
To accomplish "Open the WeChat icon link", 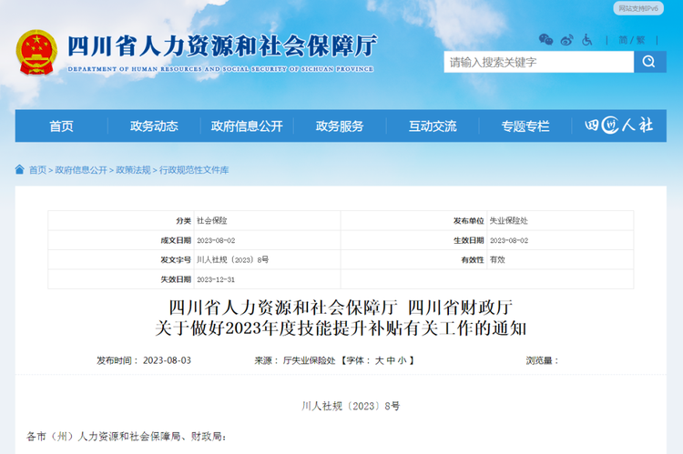I will click(x=545, y=40).
